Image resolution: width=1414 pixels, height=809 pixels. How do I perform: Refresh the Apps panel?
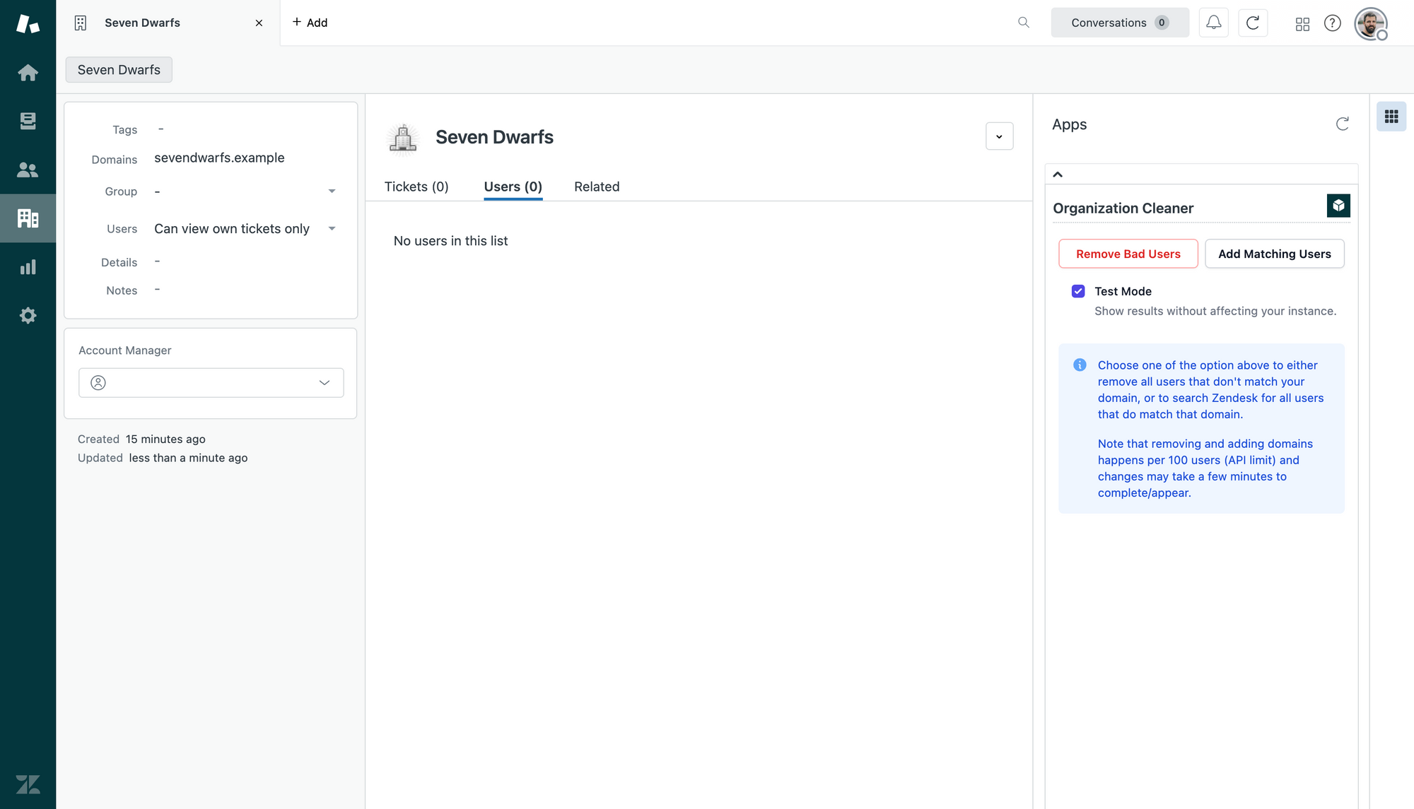[1342, 124]
